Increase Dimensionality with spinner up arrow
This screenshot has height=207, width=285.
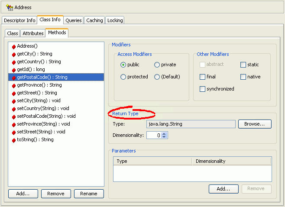click(164, 134)
